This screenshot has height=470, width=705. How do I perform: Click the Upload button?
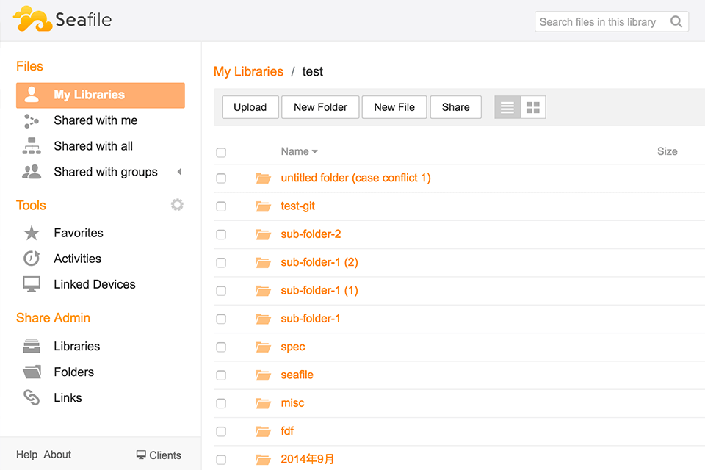[x=250, y=107]
